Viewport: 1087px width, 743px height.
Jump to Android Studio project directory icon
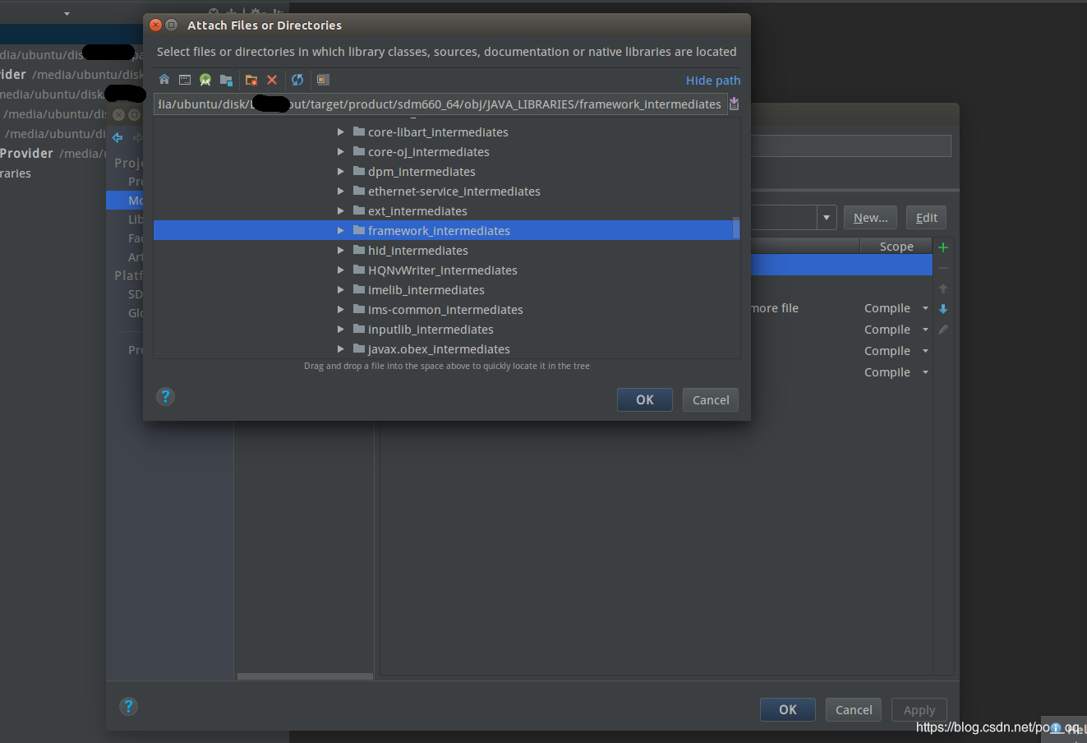coord(205,80)
